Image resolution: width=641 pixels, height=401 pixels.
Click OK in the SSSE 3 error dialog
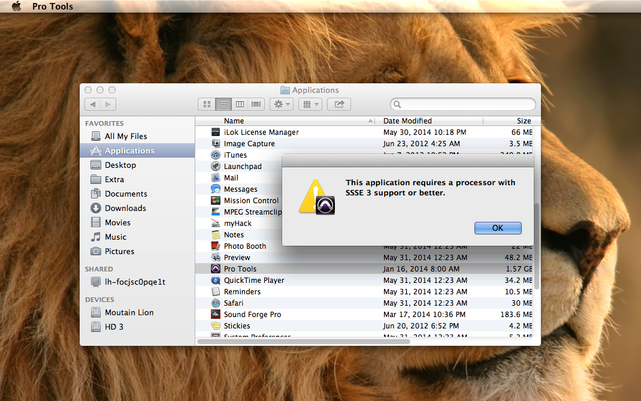click(498, 228)
